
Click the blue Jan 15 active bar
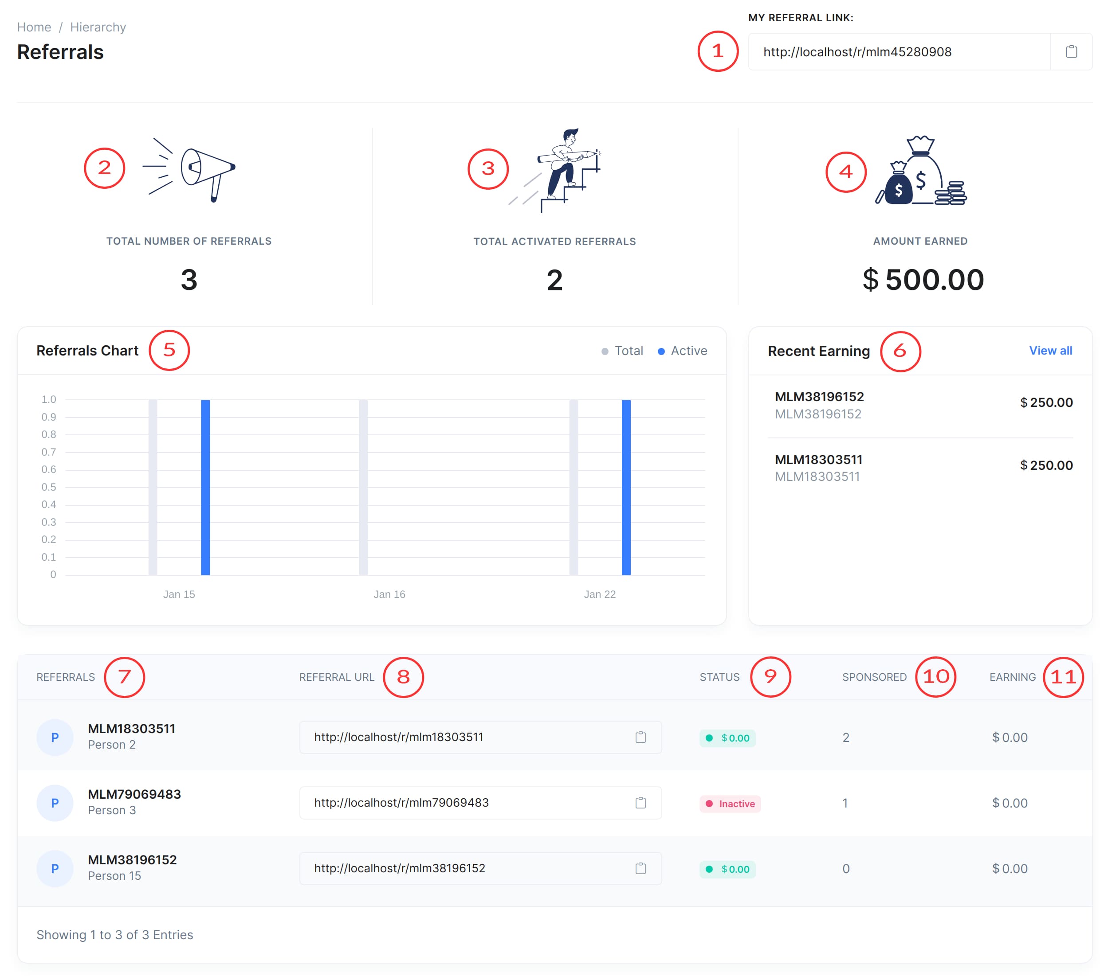(x=205, y=487)
